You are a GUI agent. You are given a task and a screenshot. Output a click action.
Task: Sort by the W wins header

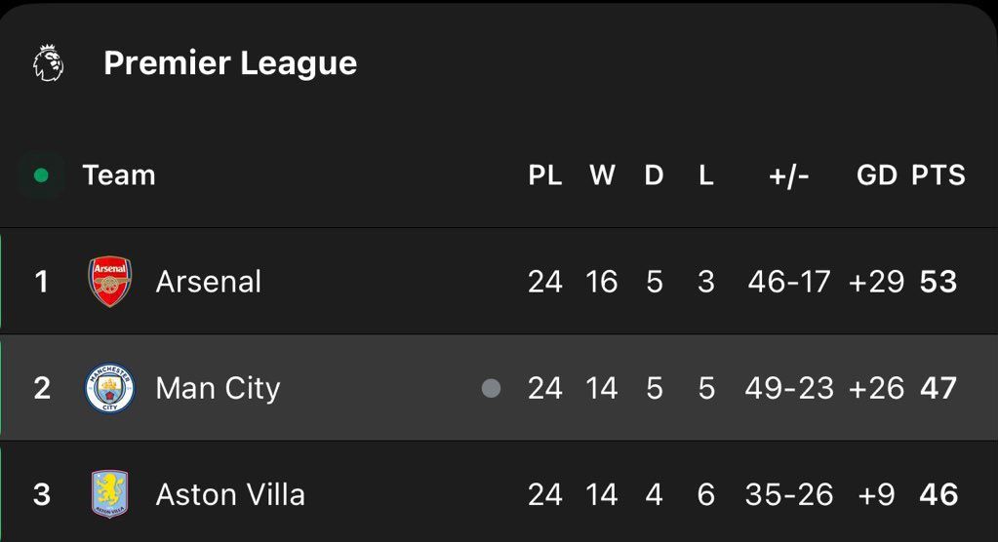(602, 175)
